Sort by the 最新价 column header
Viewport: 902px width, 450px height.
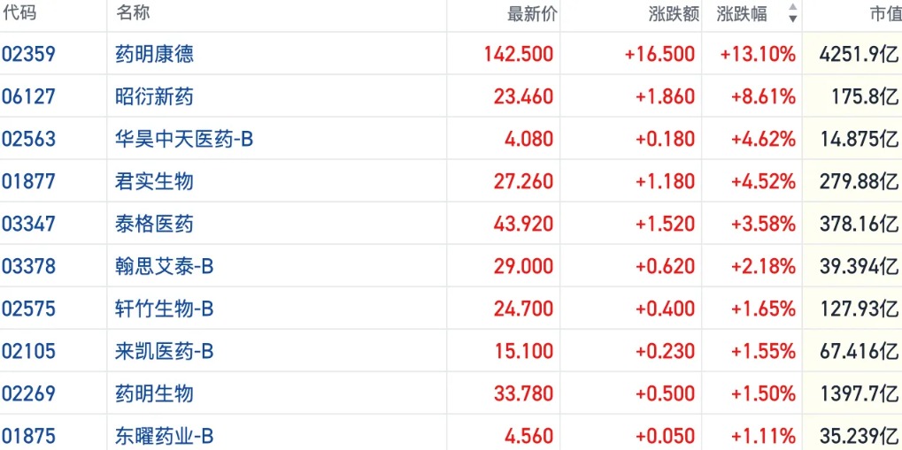[532, 14]
